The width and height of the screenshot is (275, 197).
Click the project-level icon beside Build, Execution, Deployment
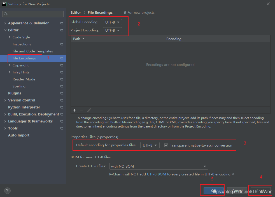click(x=62, y=114)
